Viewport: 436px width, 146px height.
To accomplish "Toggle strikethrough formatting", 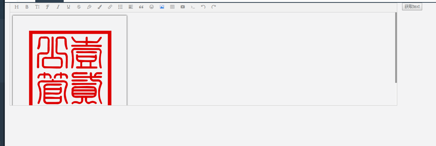I will 79,7.
